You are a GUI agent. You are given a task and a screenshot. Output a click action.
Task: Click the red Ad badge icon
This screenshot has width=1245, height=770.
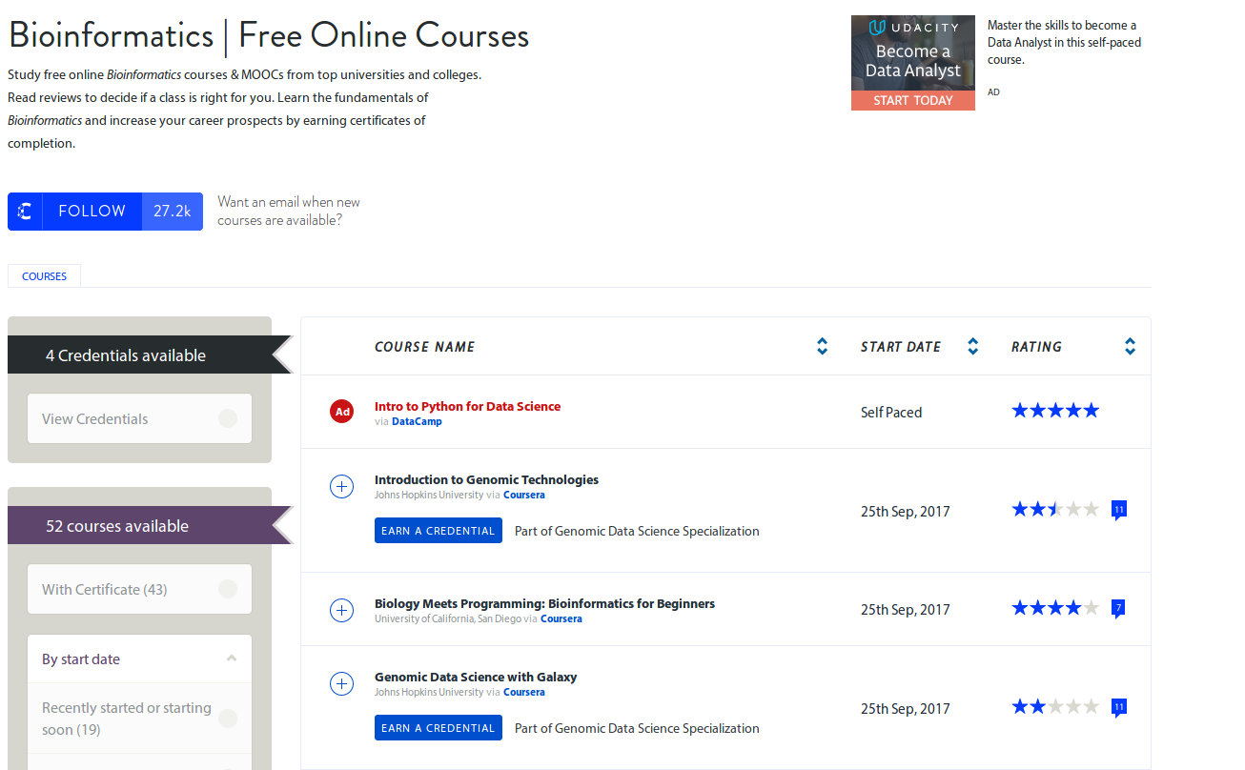(342, 412)
